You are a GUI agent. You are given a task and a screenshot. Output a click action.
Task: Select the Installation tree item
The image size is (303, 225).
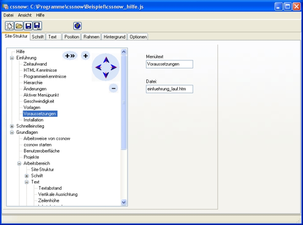[x=33, y=120]
